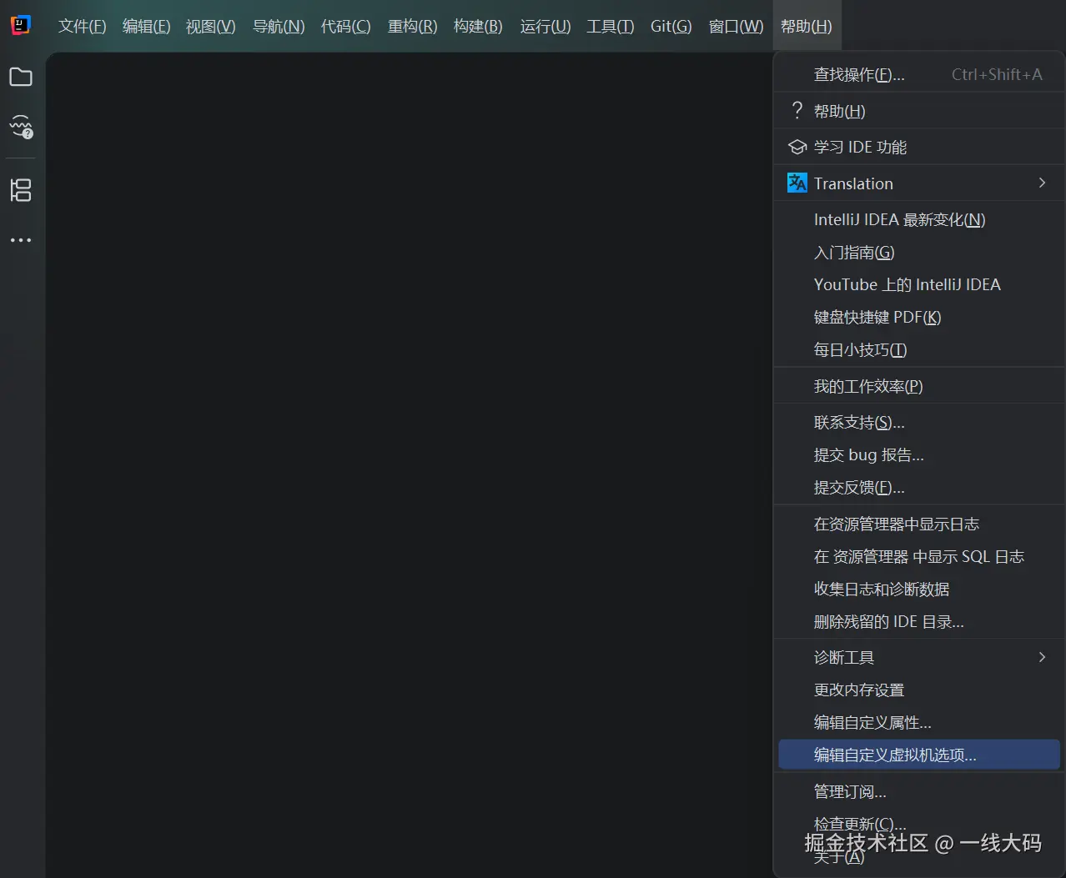The width and height of the screenshot is (1066, 878).
Task: Click the question mark help icon
Action: (x=797, y=111)
